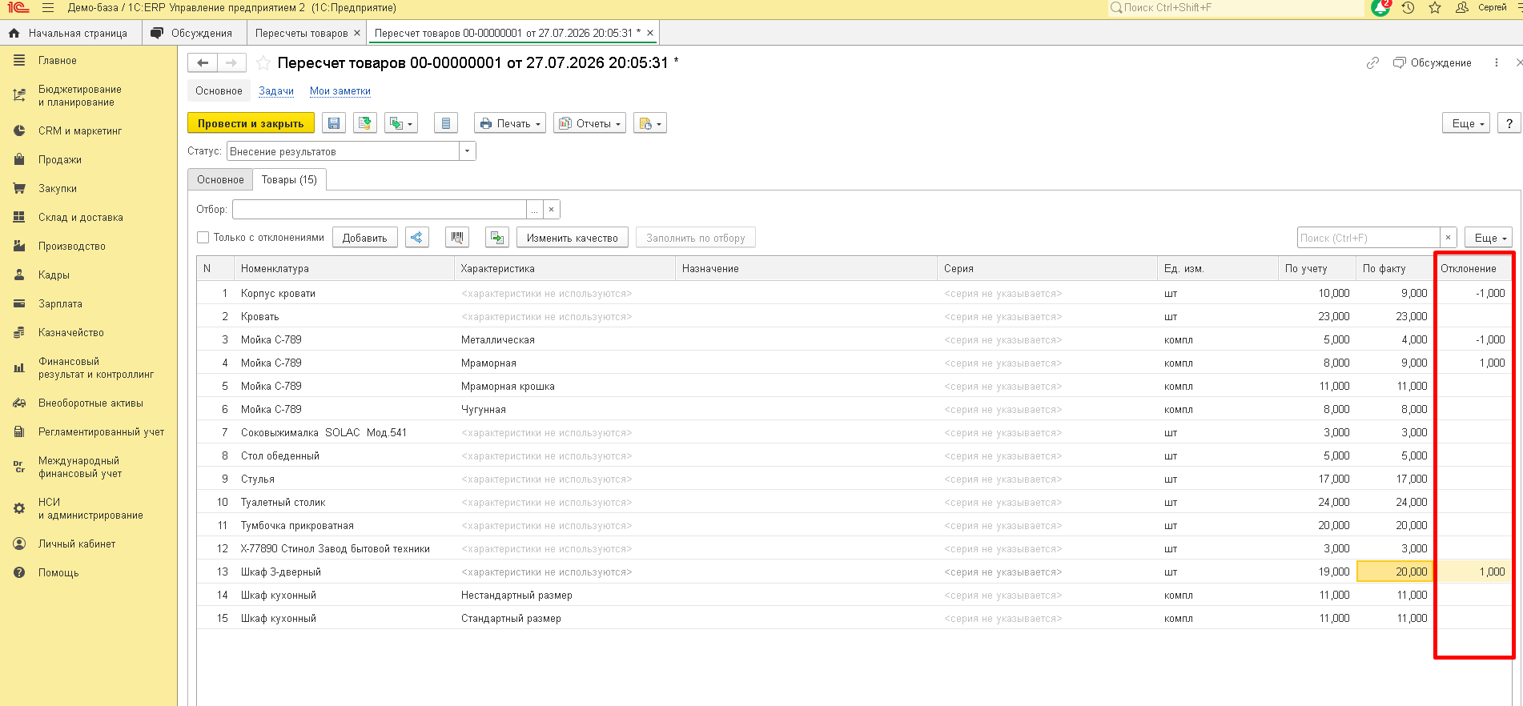The image size is (1523, 706).
Task: Click the split row arrows icon
Action: pos(417,238)
